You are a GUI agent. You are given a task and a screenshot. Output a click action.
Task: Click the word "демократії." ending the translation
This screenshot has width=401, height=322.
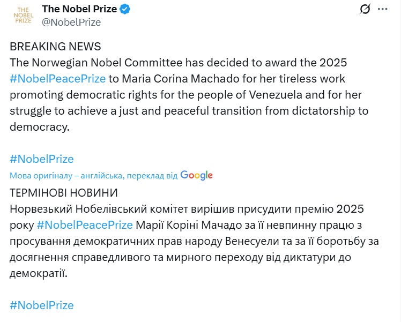click(x=39, y=273)
